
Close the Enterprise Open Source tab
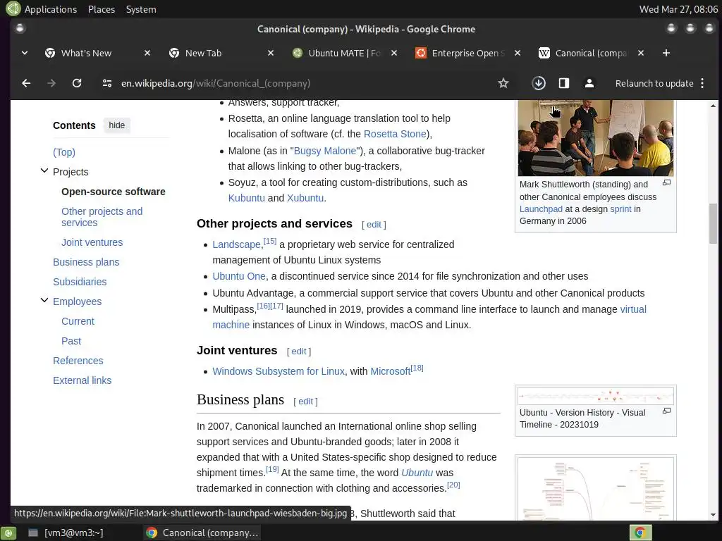point(518,53)
